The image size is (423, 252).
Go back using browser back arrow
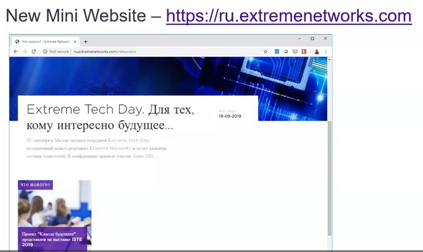[x=16, y=51]
